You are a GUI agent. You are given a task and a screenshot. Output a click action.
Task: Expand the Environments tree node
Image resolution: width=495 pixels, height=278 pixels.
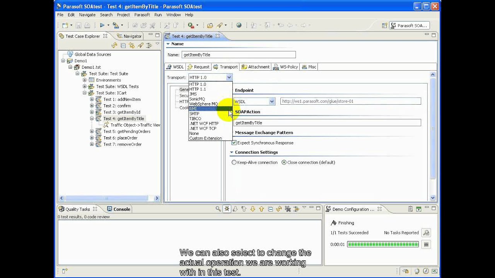click(85, 80)
